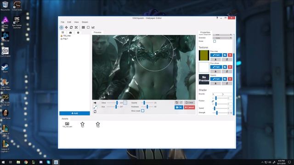Viewport: 294px width, 165px height.
Task: Switch to the Properties tab
Action: 205,33
